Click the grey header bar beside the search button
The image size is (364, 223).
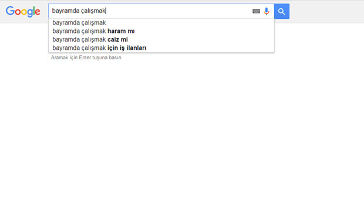coord(326,12)
